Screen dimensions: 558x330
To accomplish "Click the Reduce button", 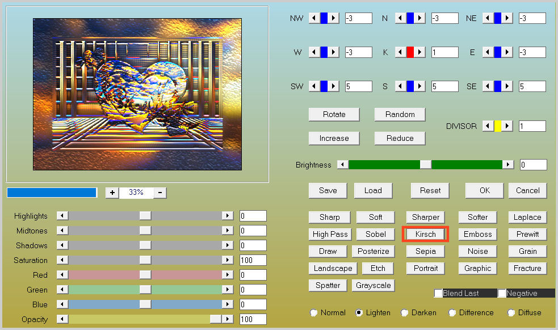I will pyautogui.click(x=400, y=139).
